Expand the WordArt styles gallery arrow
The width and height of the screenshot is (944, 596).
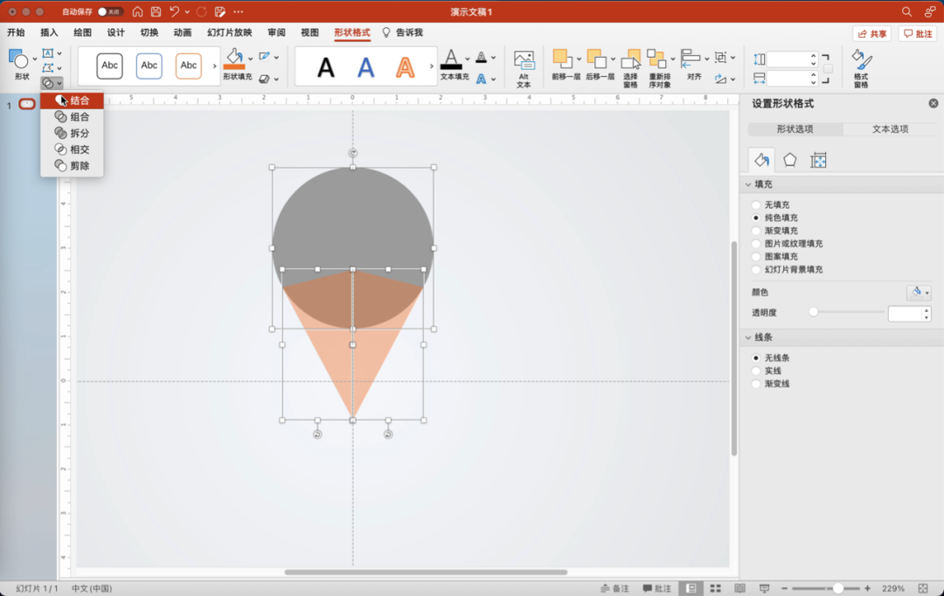pyautogui.click(x=431, y=66)
